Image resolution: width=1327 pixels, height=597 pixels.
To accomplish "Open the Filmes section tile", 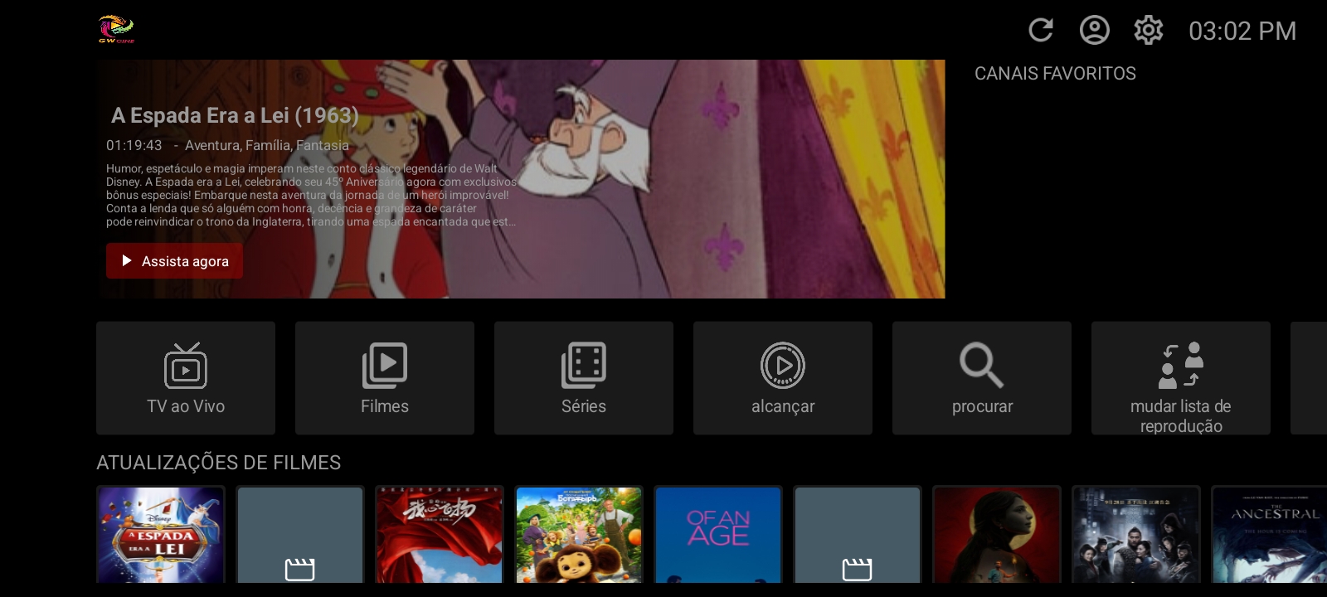I will coord(385,378).
